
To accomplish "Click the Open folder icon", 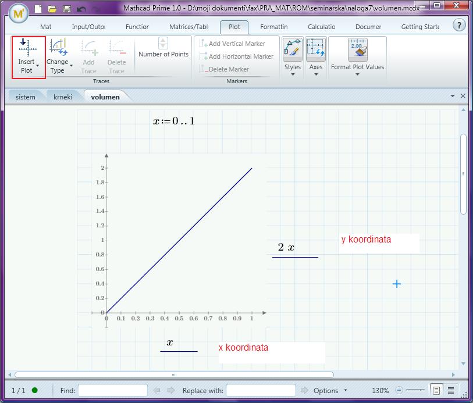I will tap(52, 9).
